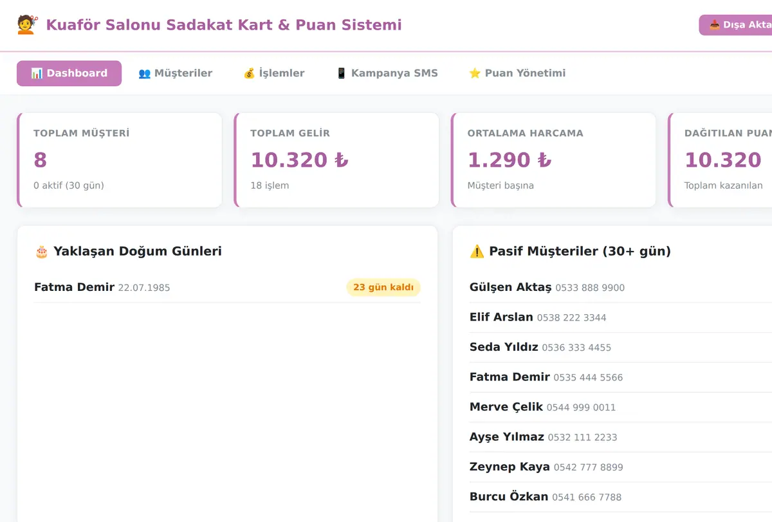Click the Kuaför Salonu Sadakat Kart title
Screen dimensions: 772x522
point(224,25)
